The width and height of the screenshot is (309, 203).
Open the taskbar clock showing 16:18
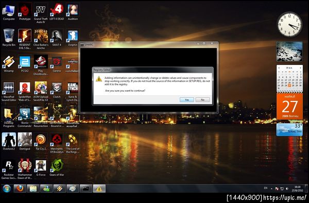[297, 189]
